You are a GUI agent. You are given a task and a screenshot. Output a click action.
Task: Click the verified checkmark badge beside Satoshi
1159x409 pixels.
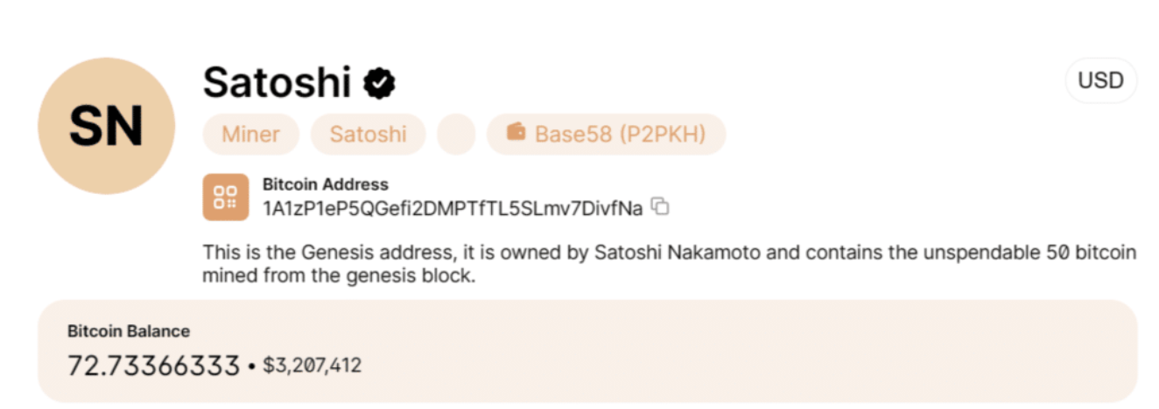coord(379,83)
